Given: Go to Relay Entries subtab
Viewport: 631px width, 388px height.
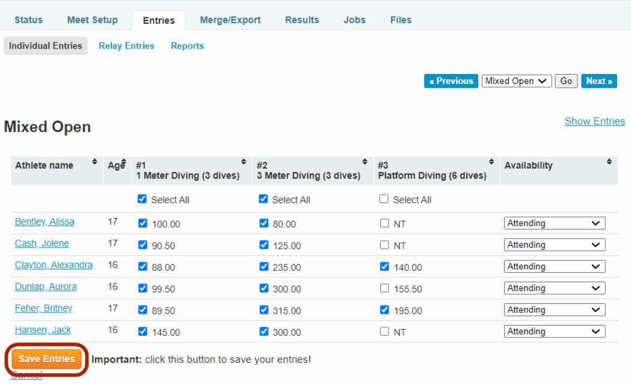Looking at the screenshot, I should click(x=126, y=46).
